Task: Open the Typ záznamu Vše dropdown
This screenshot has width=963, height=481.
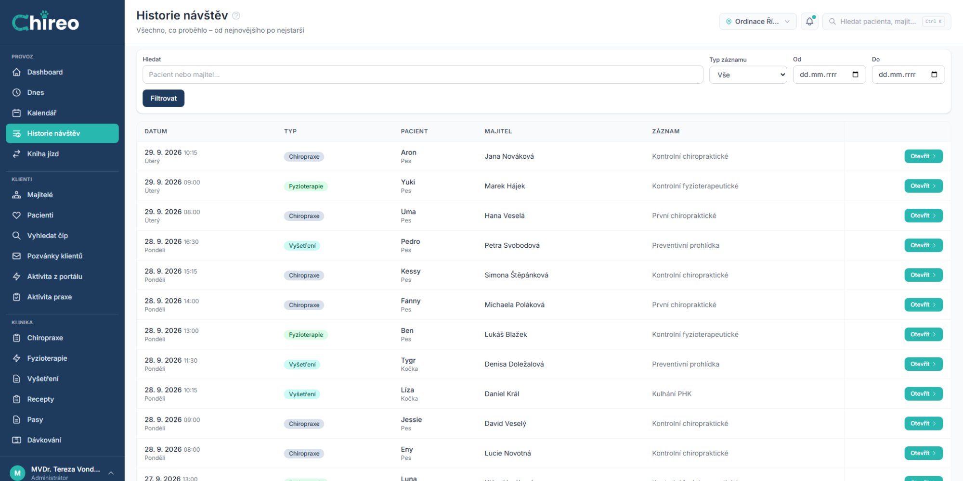Action: click(x=748, y=75)
